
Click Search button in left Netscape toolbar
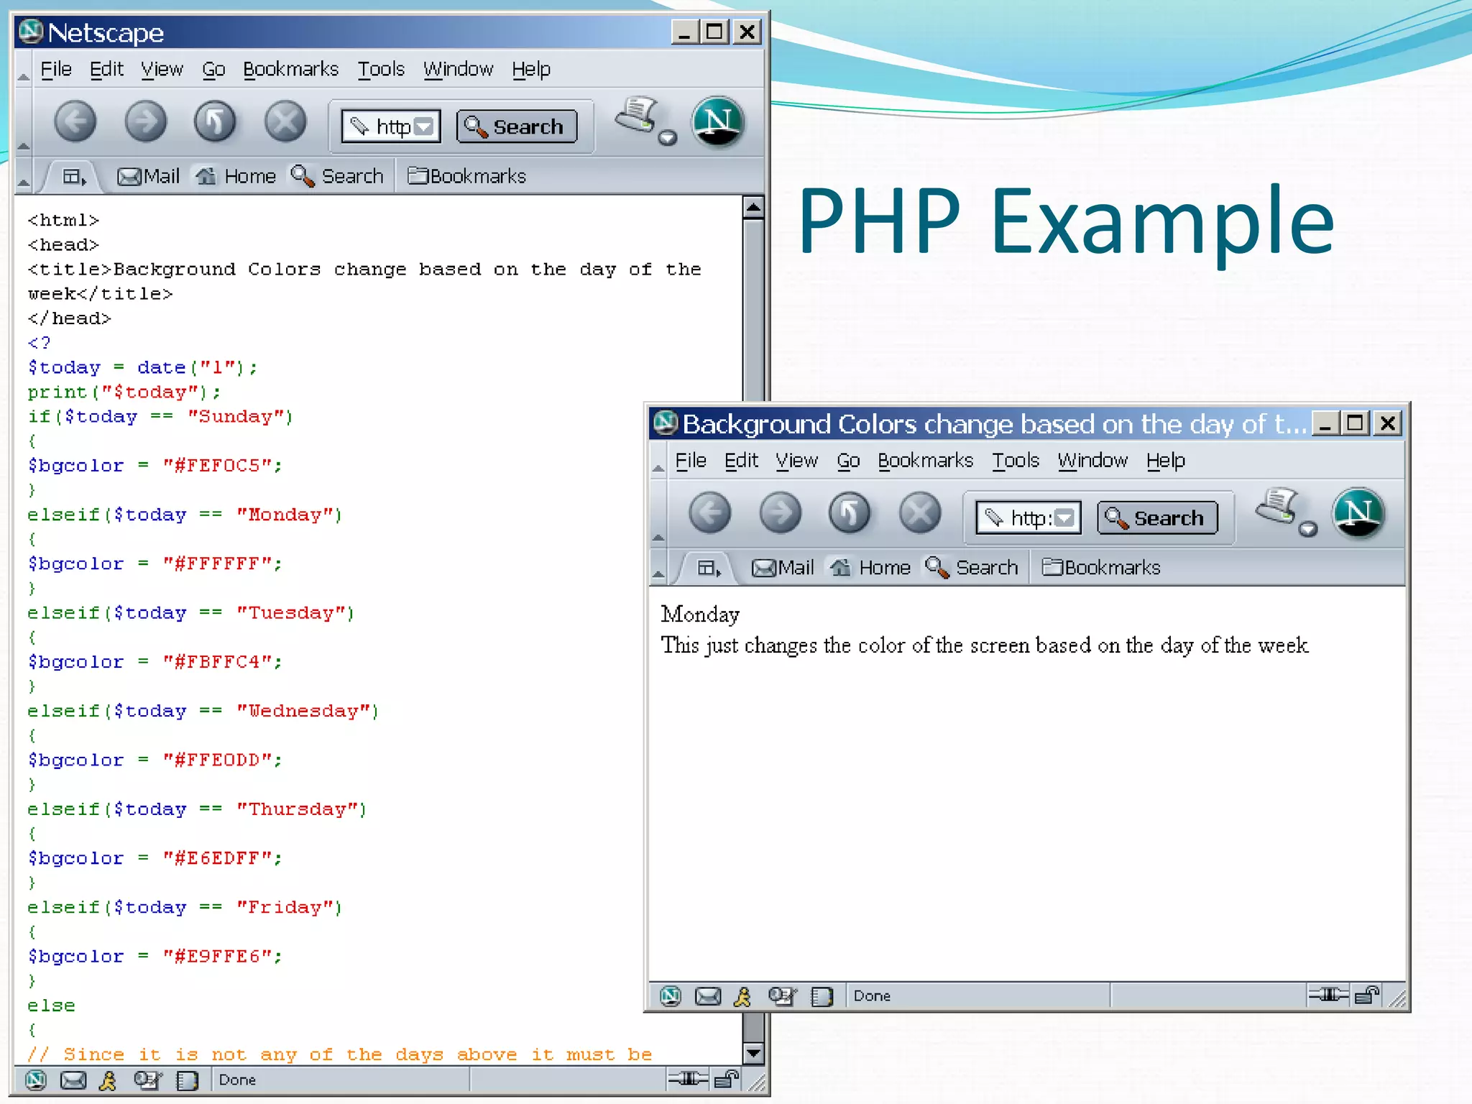click(x=517, y=126)
